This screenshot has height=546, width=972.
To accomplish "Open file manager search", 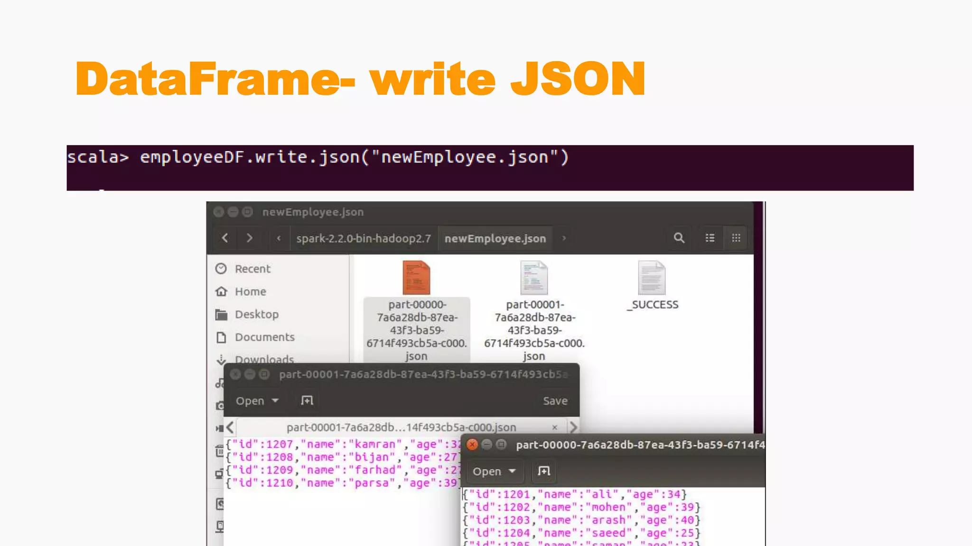I will (679, 238).
